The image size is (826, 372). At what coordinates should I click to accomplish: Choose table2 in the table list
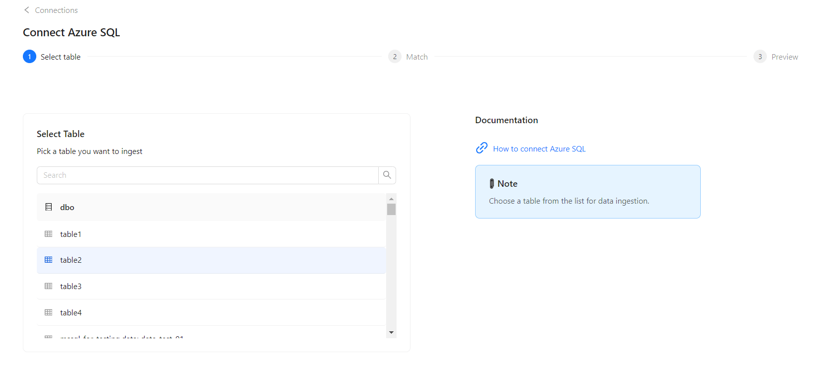[x=211, y=260]
